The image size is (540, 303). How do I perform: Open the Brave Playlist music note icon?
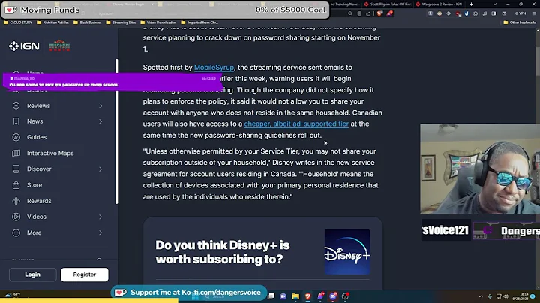(484, 13)
